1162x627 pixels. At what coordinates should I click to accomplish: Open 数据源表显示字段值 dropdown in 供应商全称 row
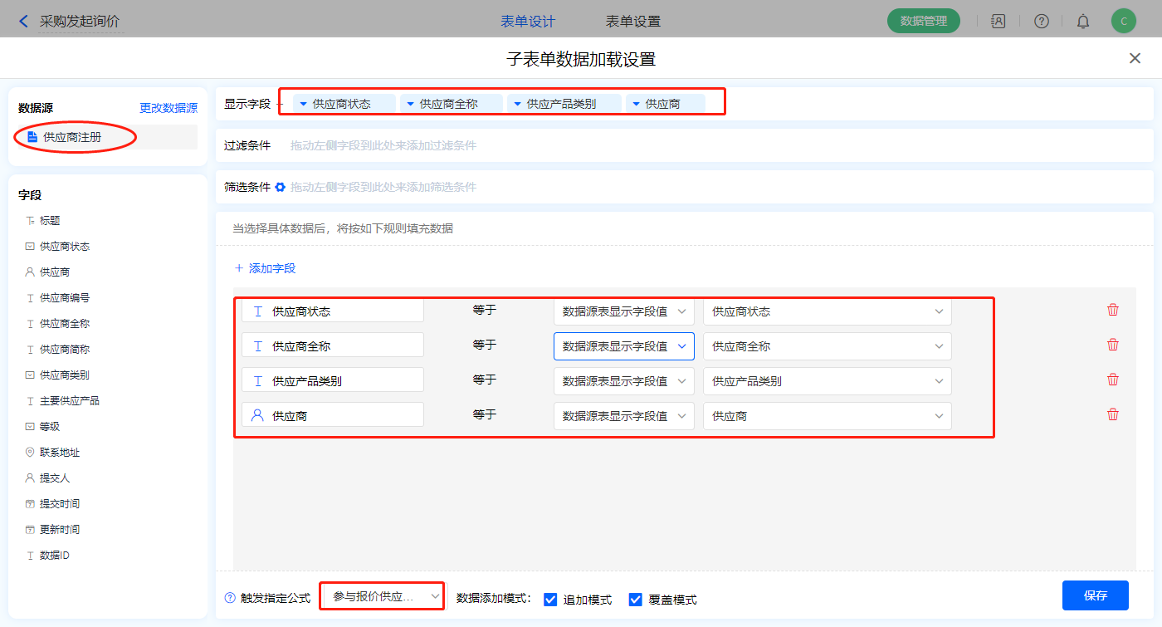tap(623, 346)
